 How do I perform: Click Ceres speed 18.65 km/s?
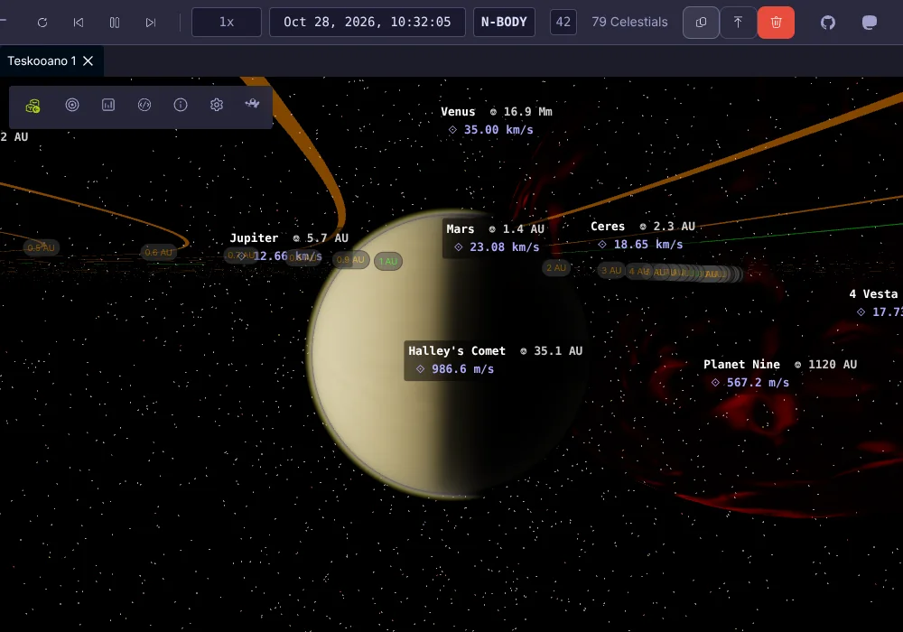point(648,244)
